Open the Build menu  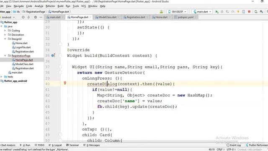click(x=60, y=6)
